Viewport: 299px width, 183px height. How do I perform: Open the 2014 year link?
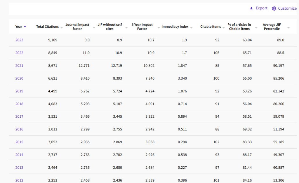tap(19, 155)
